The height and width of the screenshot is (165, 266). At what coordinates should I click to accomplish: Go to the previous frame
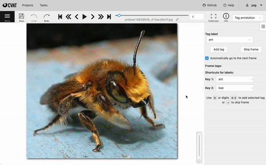click(x=77, y=17)
